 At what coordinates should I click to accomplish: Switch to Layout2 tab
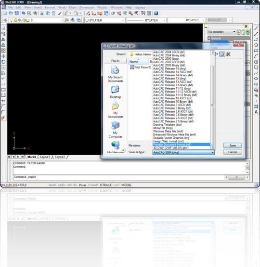(x=60, y=157)
